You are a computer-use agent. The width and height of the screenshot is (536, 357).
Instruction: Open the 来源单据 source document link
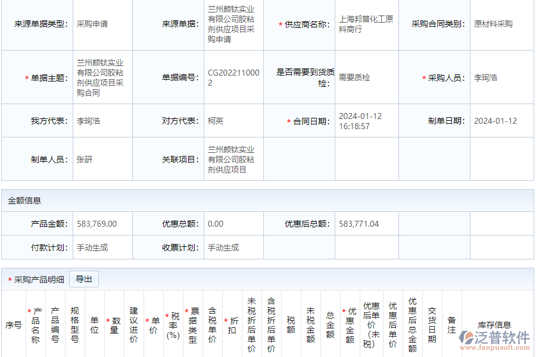(230, 25)
